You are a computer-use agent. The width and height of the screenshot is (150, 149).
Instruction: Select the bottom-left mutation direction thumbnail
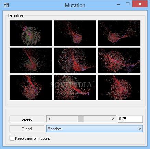[x=31, y=88]
